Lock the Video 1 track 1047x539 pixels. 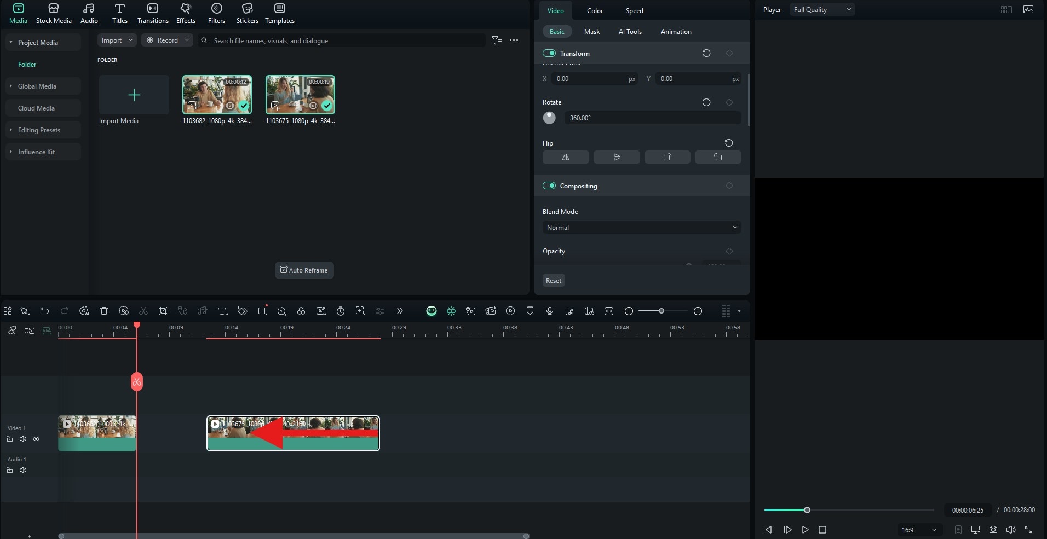pos(10,439)
